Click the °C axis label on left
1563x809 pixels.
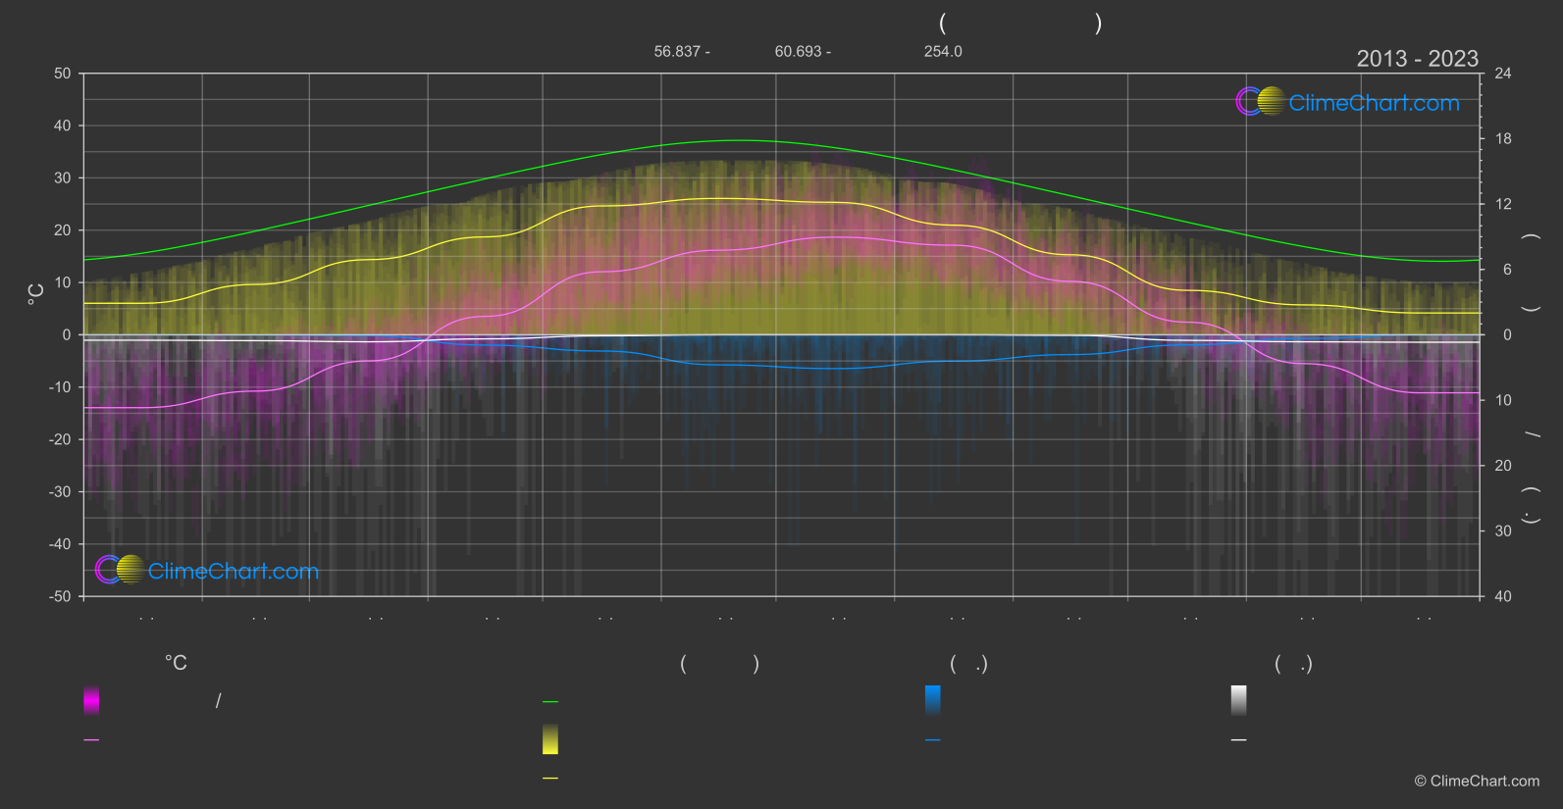click(36, 294)
